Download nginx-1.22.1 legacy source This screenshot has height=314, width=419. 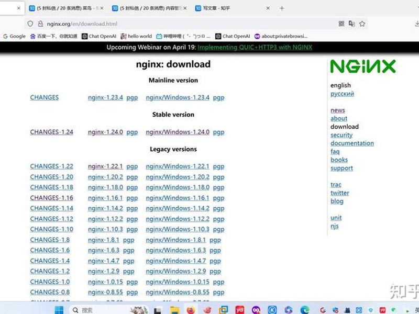(105, 166)
